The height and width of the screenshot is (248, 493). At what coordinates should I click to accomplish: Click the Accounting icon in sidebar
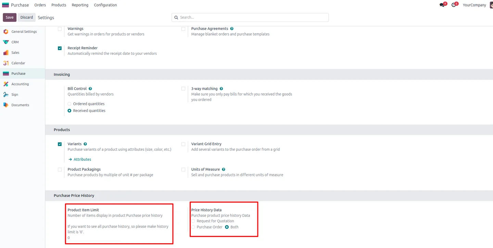pos(6,84)
